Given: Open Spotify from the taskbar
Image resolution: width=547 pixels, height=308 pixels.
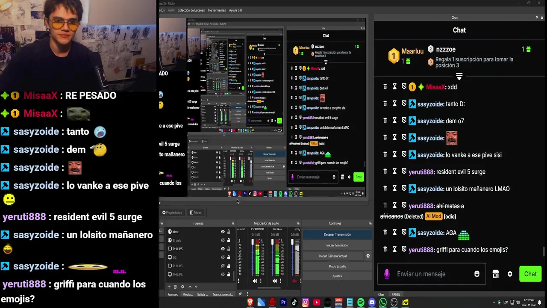Looking at the screenshot, I should (361, 302).
